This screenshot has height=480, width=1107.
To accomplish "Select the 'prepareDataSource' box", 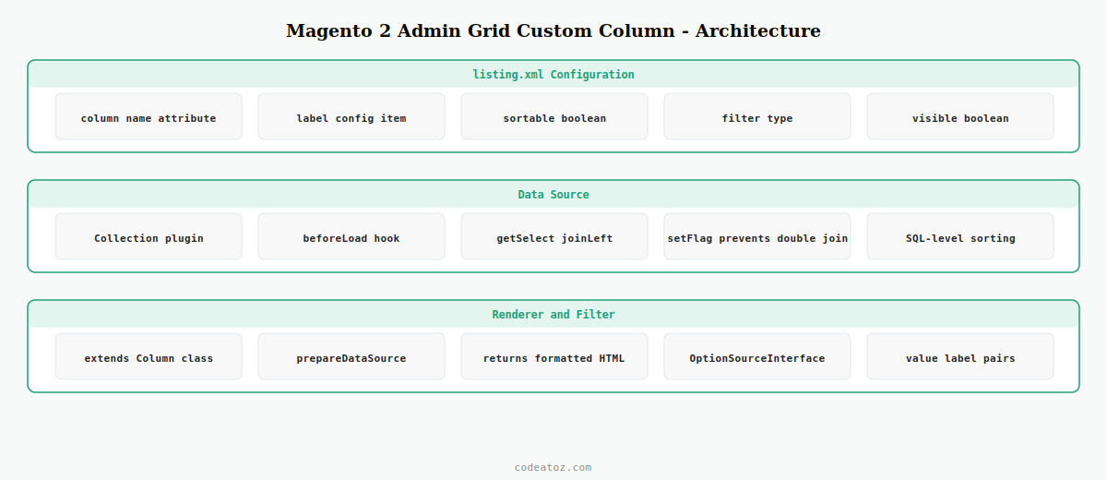I will [x=351, y=356].
